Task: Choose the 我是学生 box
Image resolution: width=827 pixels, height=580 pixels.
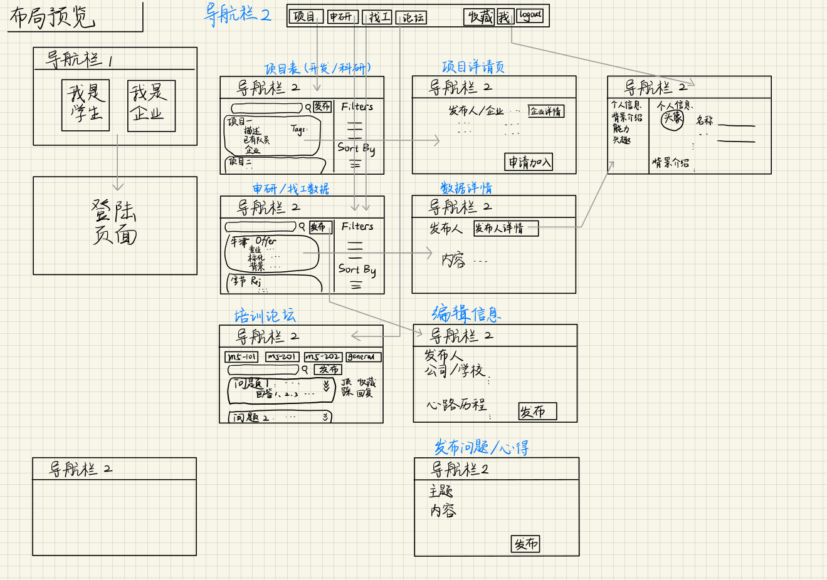Action: click(x=86, y=105)
